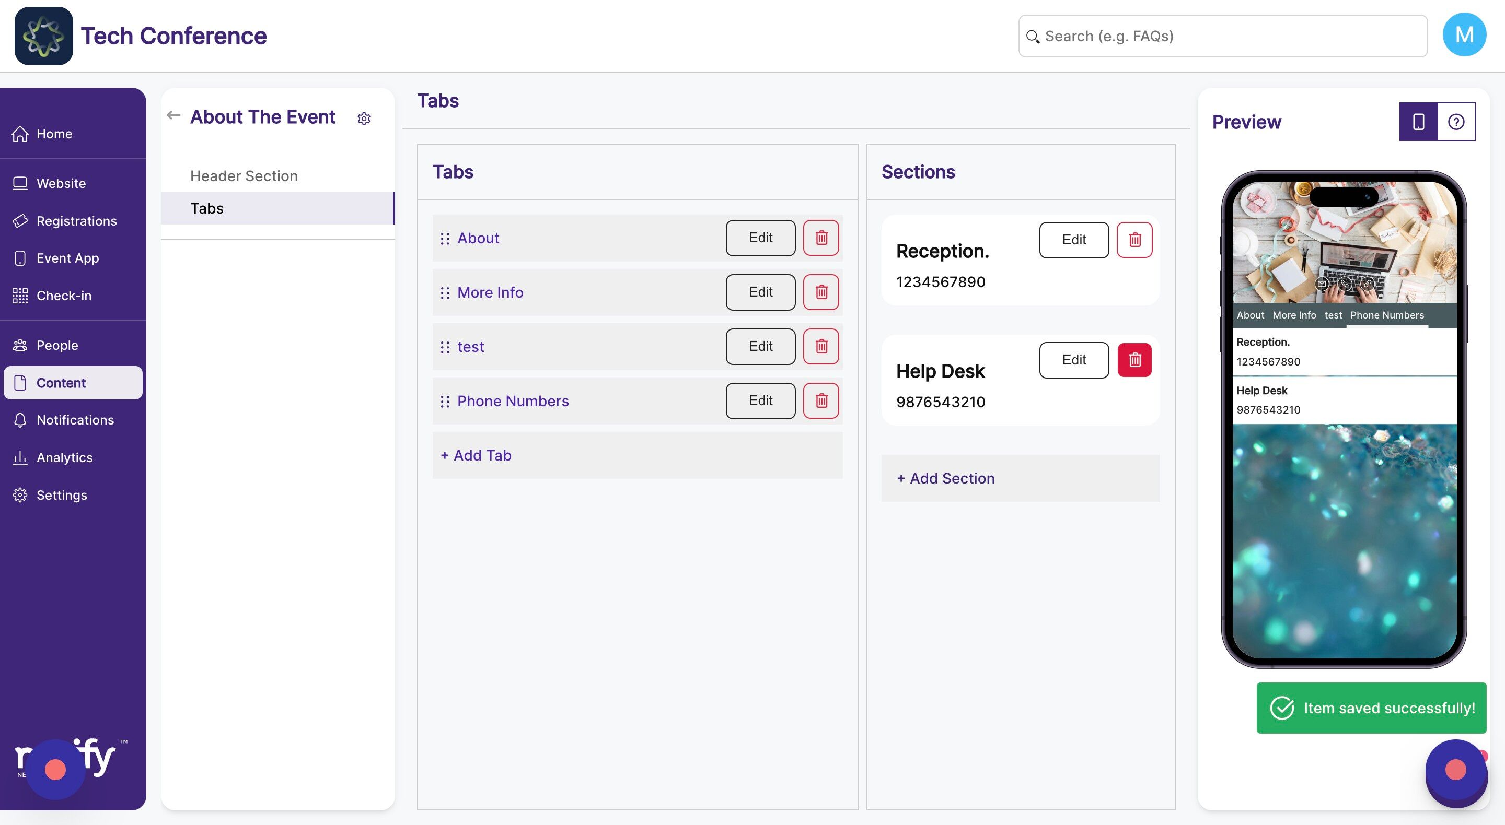This screenshot has width=1505, height=825.
Task: Delete the Help Desk section
Action: (x=1134, y=360)
